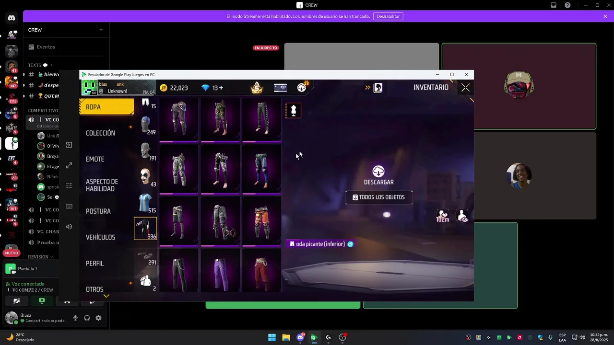Toggle the mannequin preview icon
Image resolution: width=614 pixels, height=345 pixels.
[x=294, y=111]
